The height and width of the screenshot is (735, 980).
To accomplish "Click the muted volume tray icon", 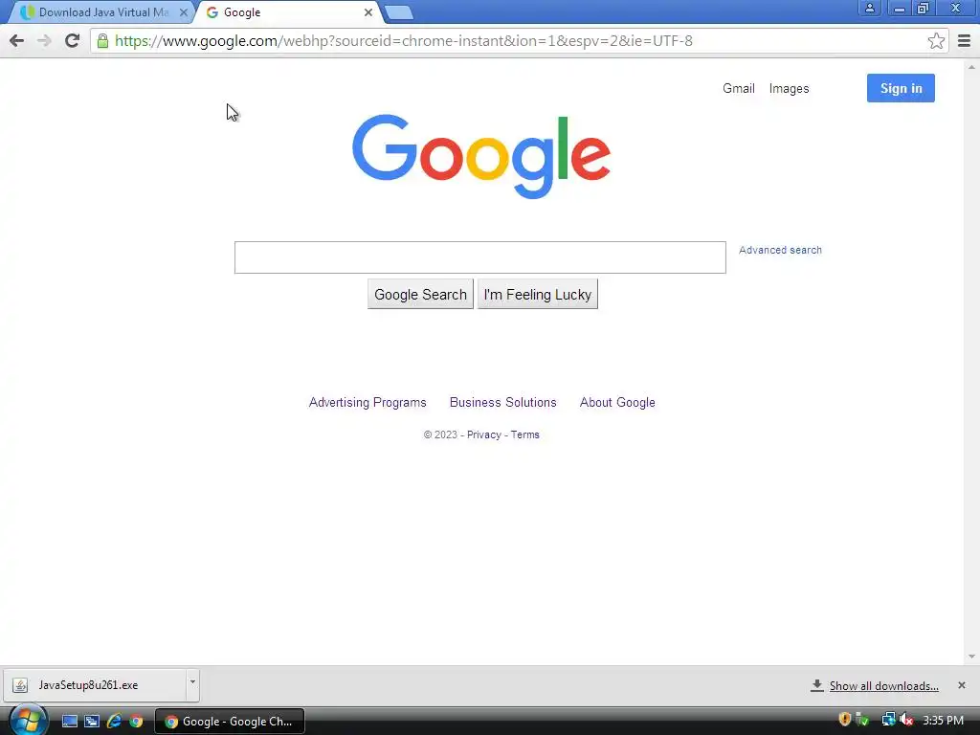I will 907,720.
